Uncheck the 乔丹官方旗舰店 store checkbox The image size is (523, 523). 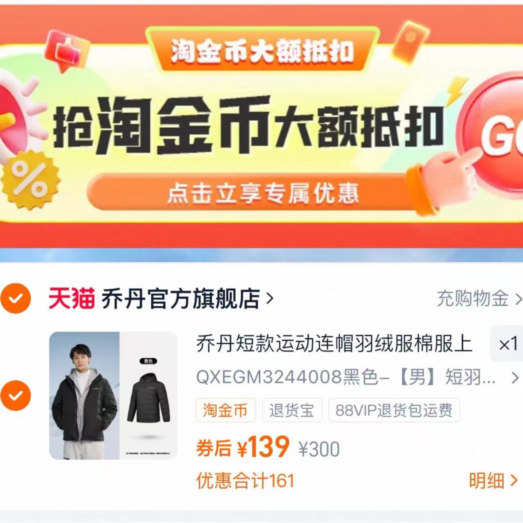pos(15,298)
